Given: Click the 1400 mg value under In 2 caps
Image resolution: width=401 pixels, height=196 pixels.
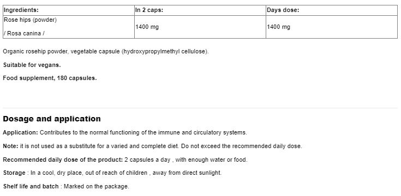Looking at the screenshot, I should pos(147,27).
